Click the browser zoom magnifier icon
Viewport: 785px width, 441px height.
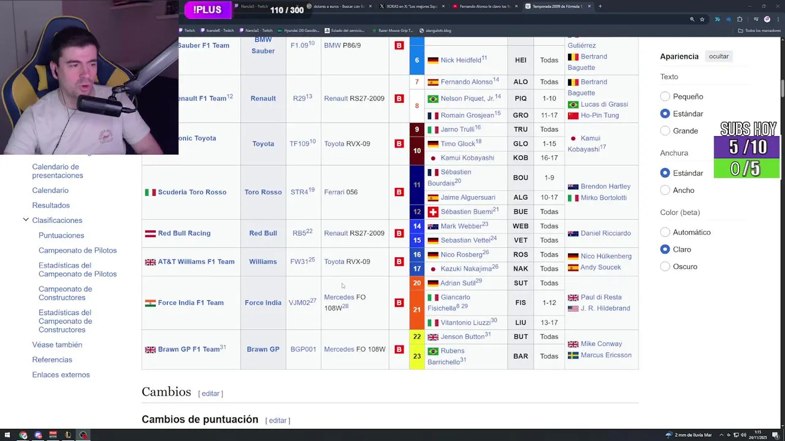[x=692, y=19]
